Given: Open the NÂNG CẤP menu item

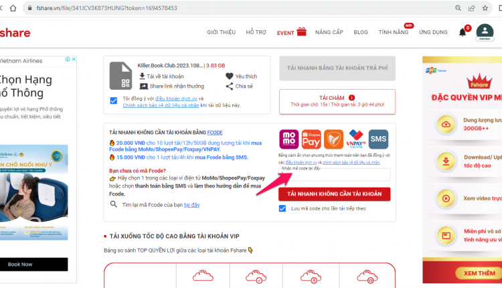Looking at the screenshot, I should (x=329, y=32).
